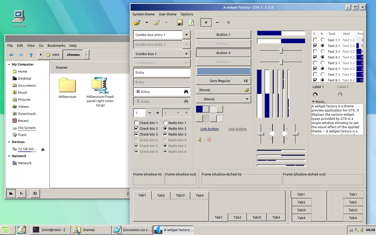Image resolution: width=376 pixels, height=235 pixels.
Task: Show tree view icon in file manager
Action: (21, 193)
